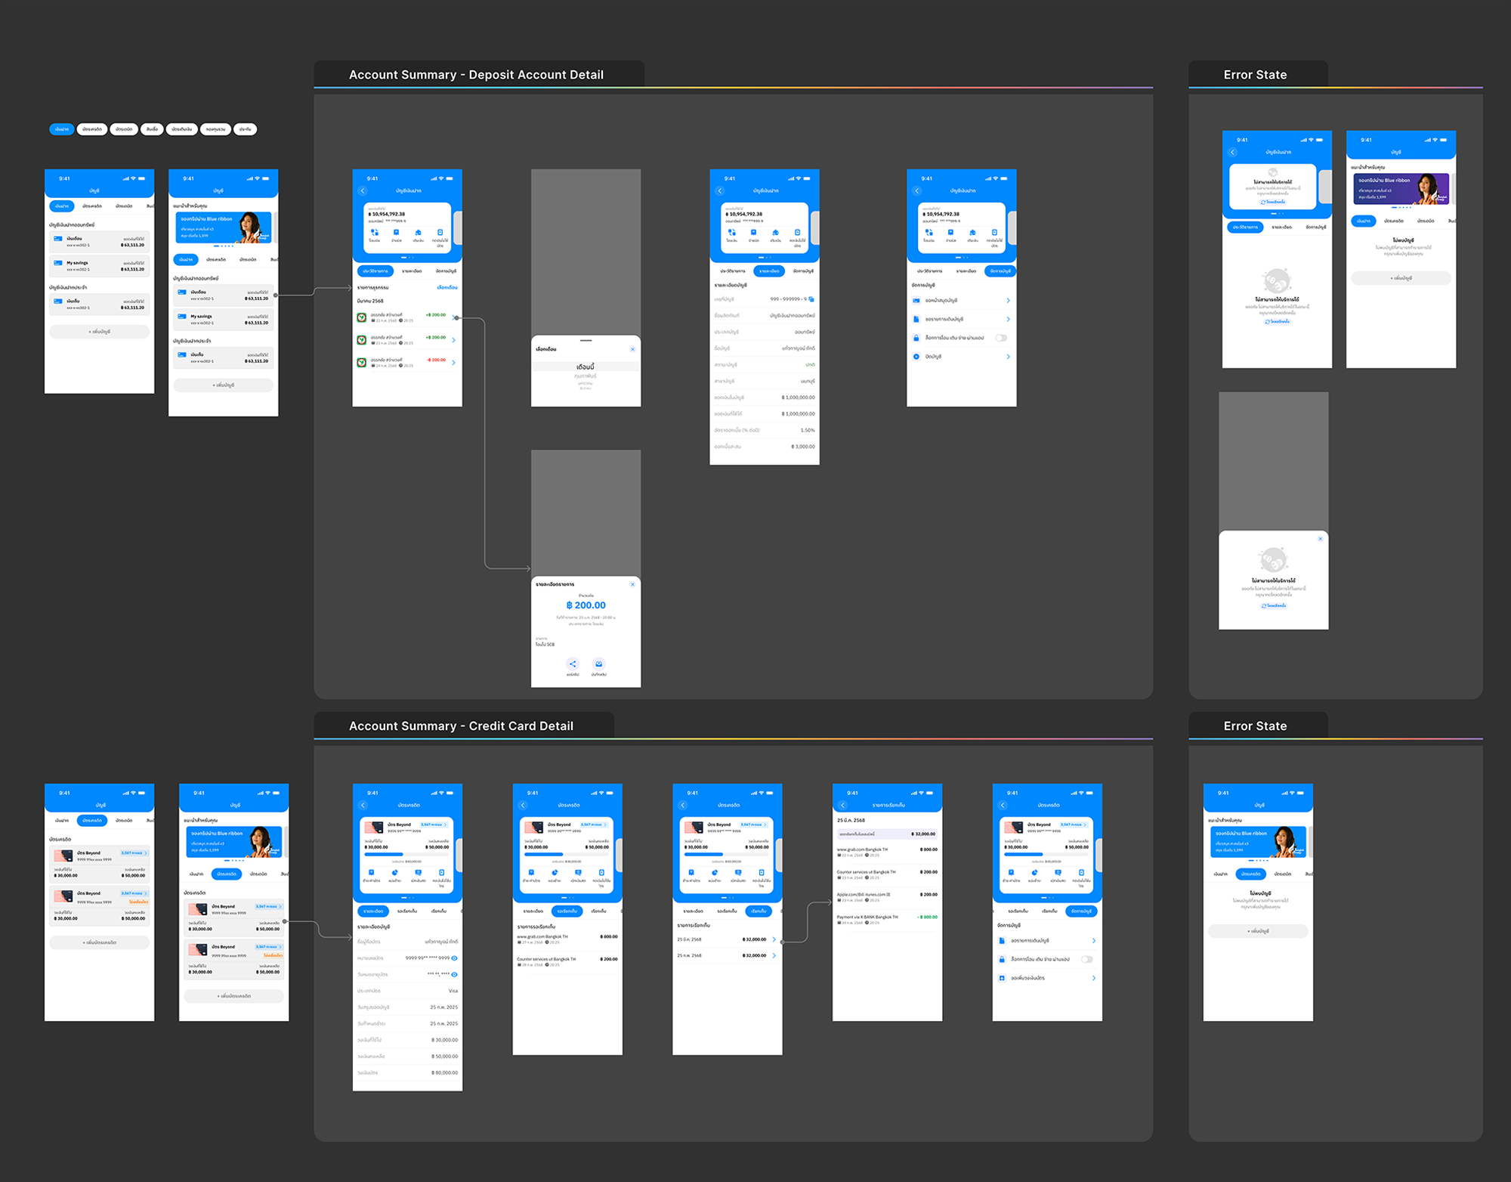Select 'เดือนนี้' in month picker wheel
Screen dimensions: 1511x1182
point(586,367)
